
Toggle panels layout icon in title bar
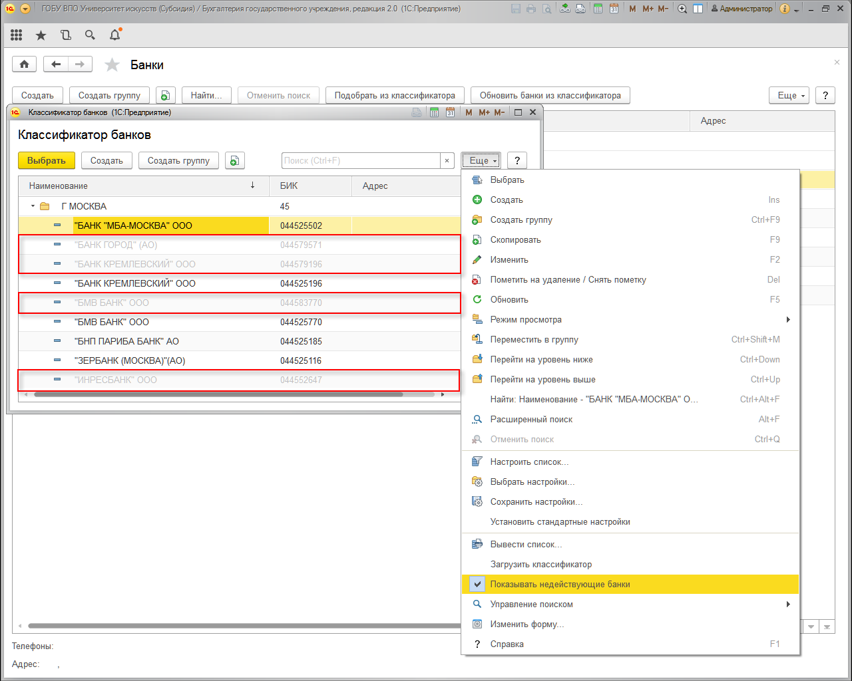coord(698,9)
